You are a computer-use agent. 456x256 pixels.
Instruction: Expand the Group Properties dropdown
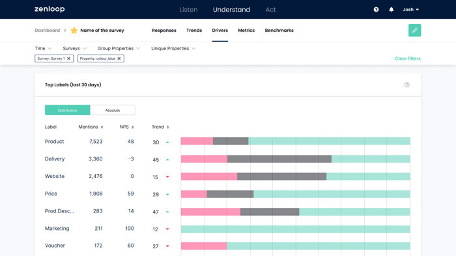[119, 49]
